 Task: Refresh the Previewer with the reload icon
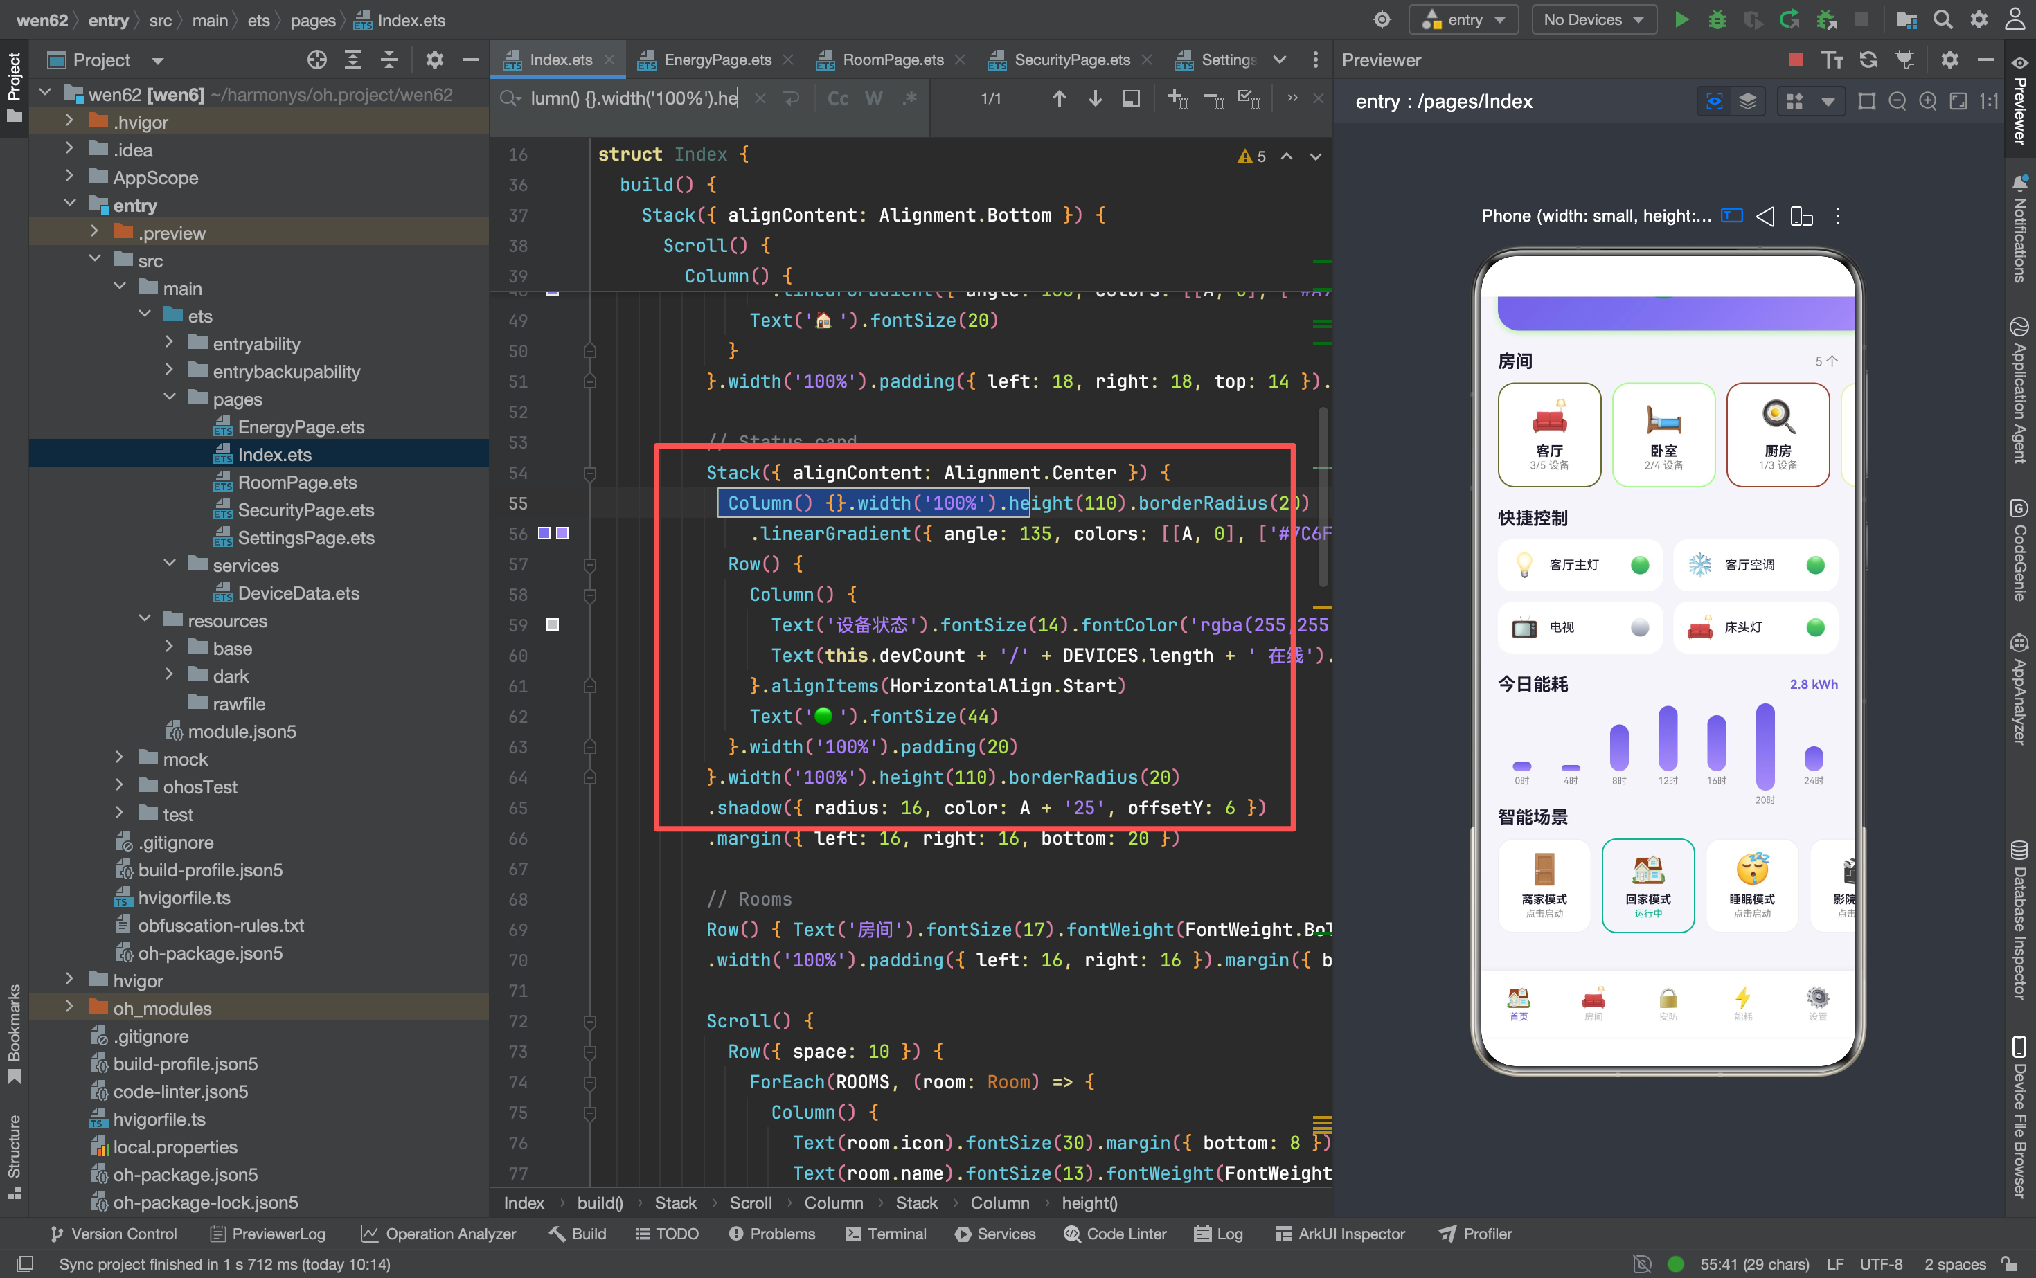1868,59
